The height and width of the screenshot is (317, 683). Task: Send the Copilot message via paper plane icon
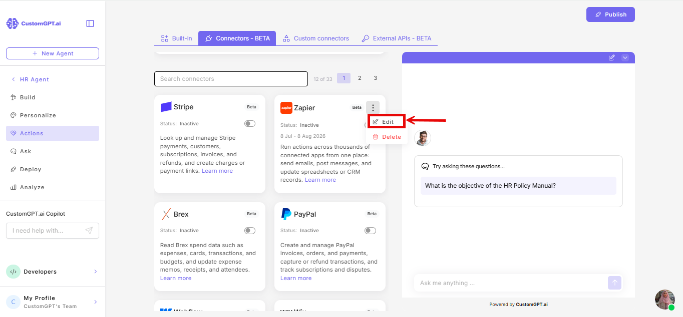(x=89, y=231)
